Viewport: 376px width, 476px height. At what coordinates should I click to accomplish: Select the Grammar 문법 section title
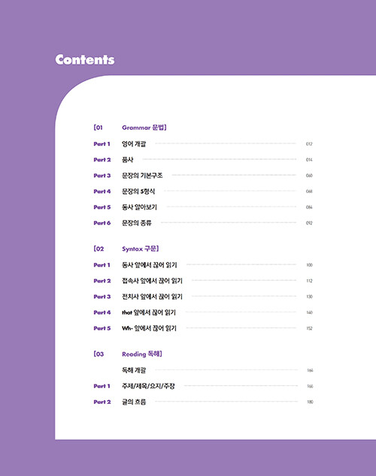coord(144,128)
